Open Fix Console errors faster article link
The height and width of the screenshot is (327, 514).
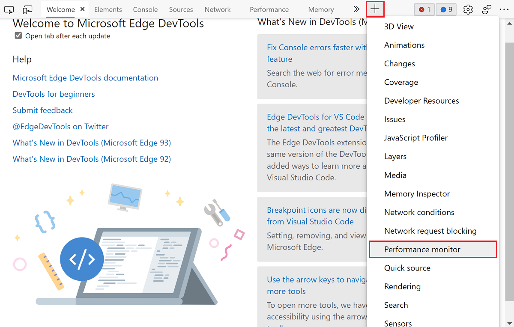click(x=317, y=53)
